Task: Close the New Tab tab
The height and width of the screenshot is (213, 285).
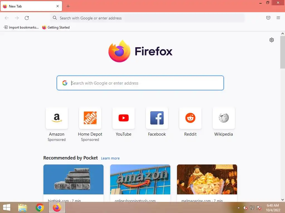Action: (x=57, y=6)
